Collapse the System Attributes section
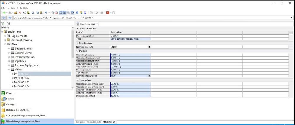The width and height of the screenshot is (295, 125). point(77,28)
